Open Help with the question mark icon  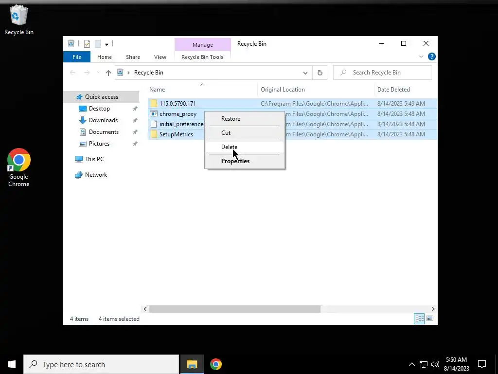pyautogui.click(x=432, y=56)
